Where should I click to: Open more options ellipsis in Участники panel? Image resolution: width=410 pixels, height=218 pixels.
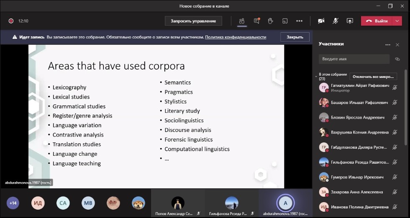388,45
